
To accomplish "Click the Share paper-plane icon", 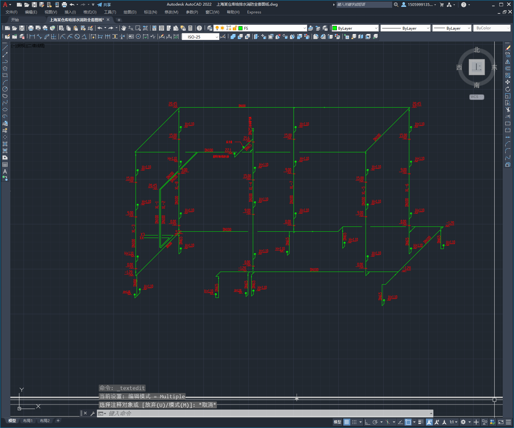I will [100, 5].
